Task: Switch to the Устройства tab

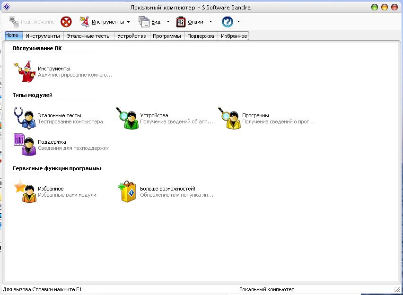Action: [132, 36]
